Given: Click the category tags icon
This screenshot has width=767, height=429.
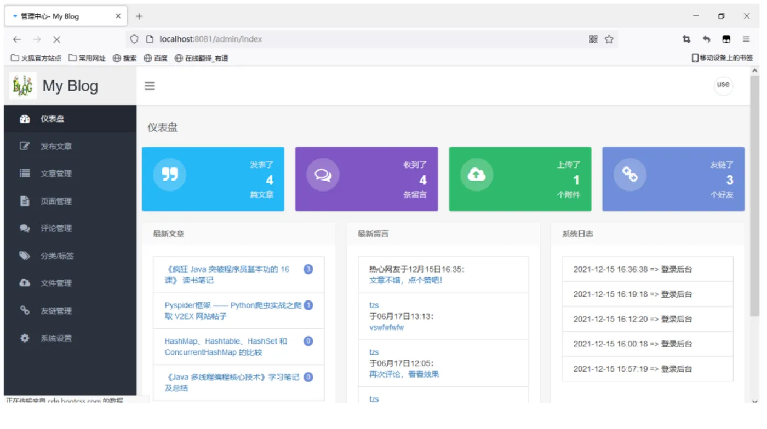Looking at the screenshot, I should (25, 256).
